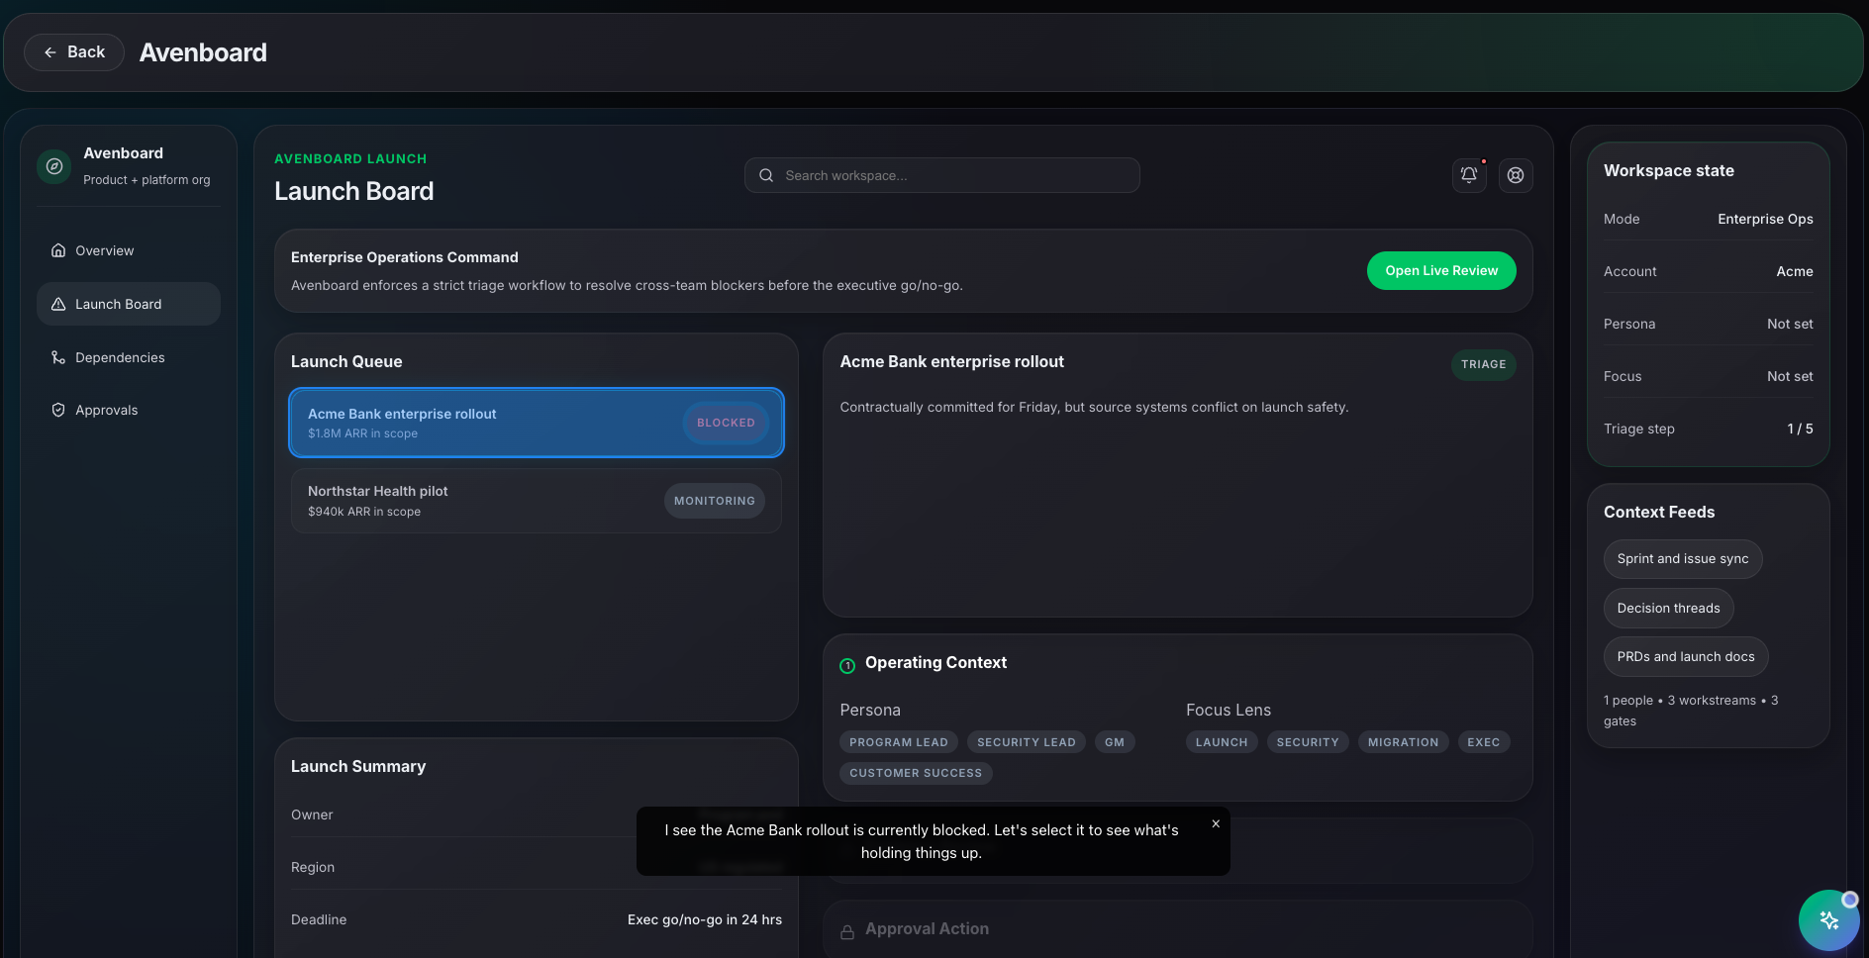Click the $940k ARR in scope text
The image size is (1869, 958).
364,512
